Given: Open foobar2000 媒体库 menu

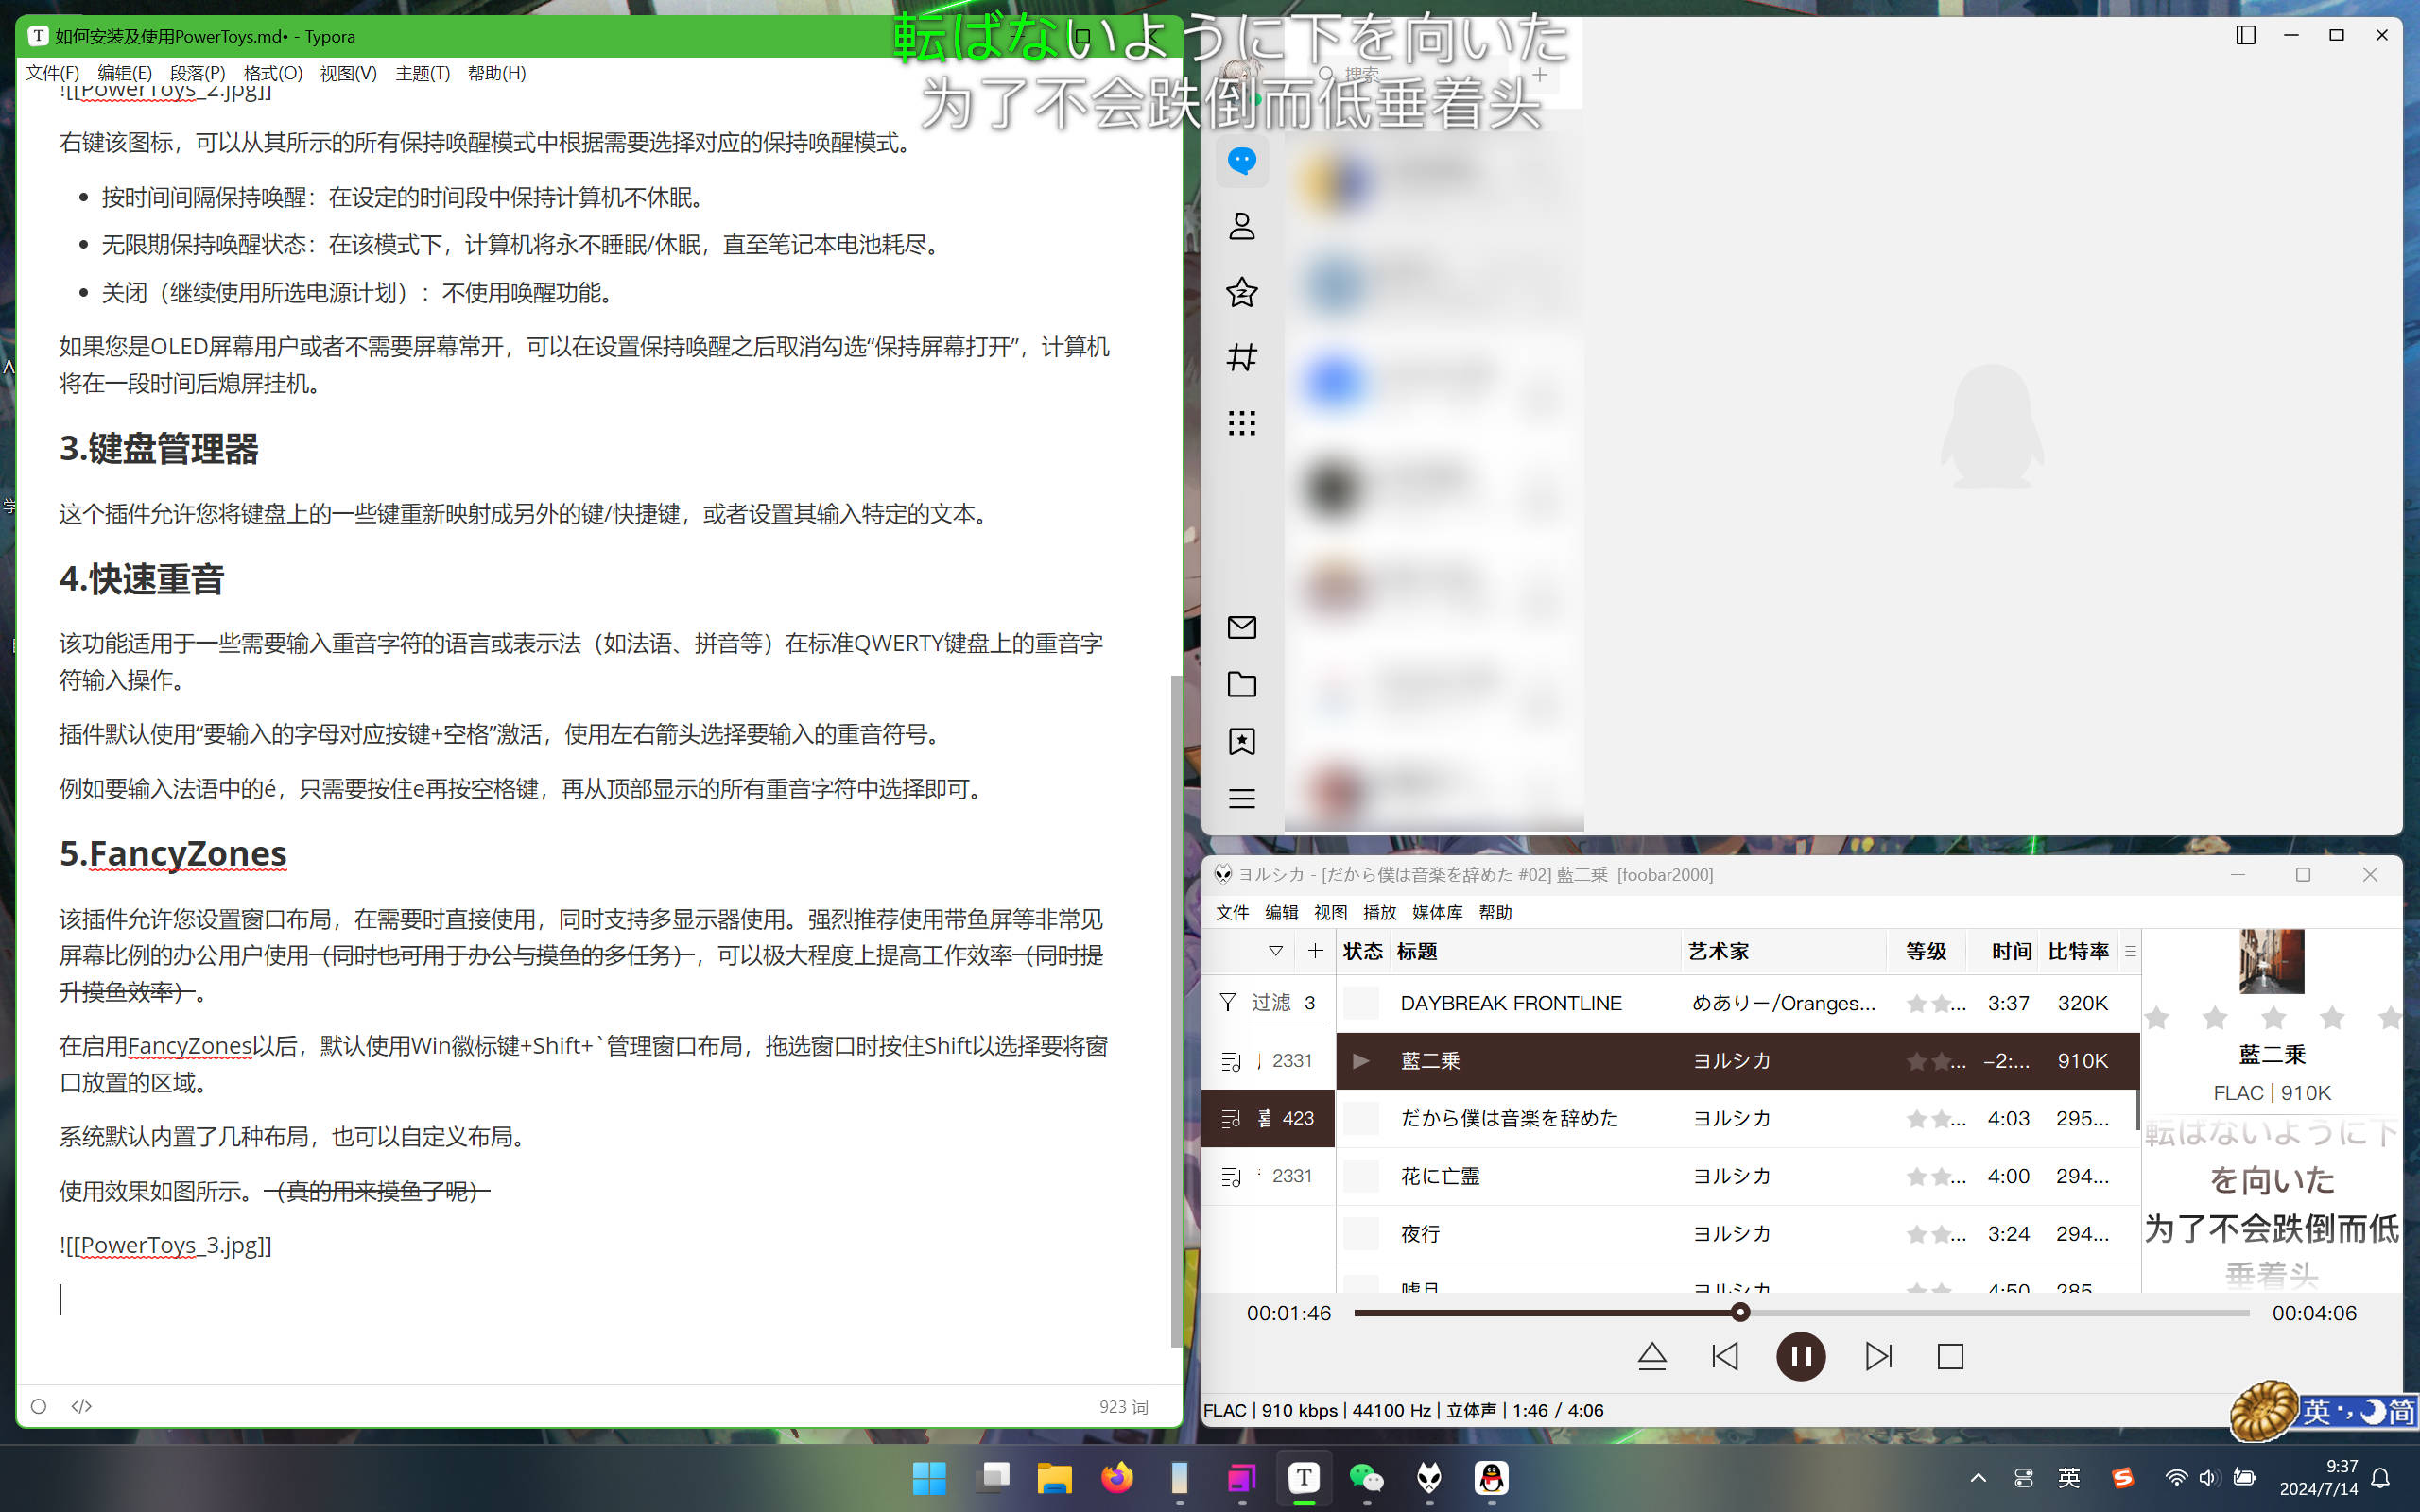Looking at the screenshot, I should coord(1436,912).
